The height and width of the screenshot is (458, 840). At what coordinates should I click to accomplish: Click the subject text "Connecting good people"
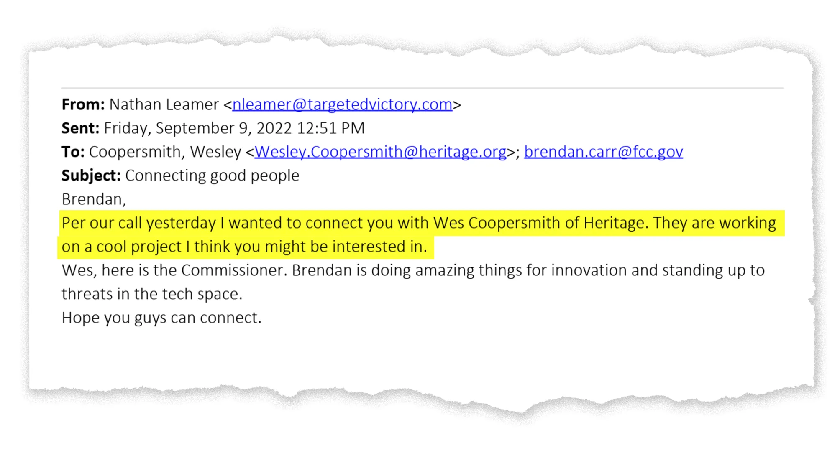click(212, 176)
